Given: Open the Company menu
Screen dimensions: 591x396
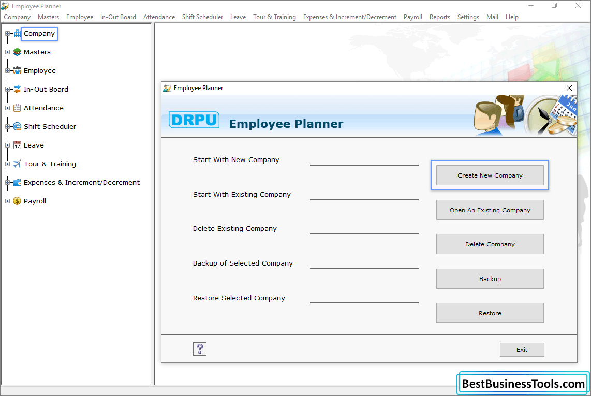Looking at the screenshot, I should pyautogui.click(x=17, y=17).
